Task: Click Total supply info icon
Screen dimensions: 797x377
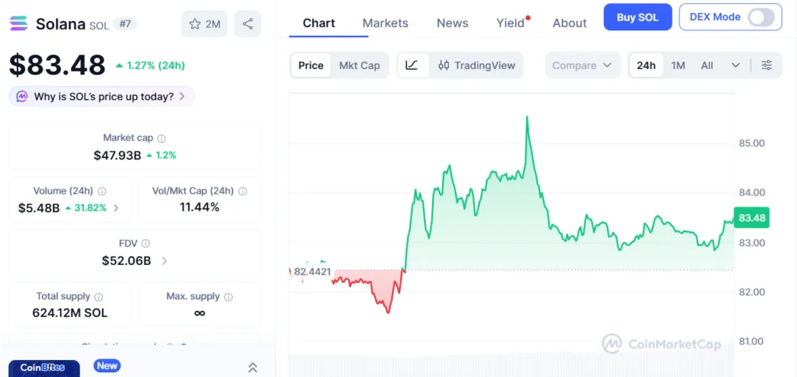Action: click(x=98, y=296)
